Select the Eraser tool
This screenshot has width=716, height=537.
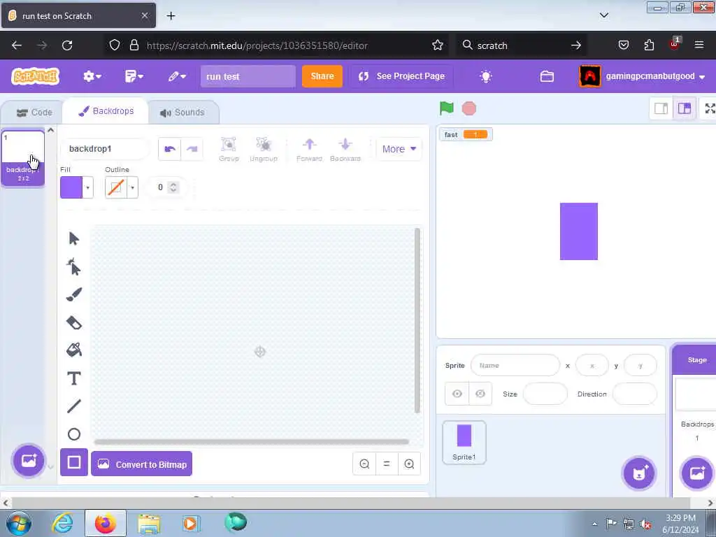(x=74, y=323)
